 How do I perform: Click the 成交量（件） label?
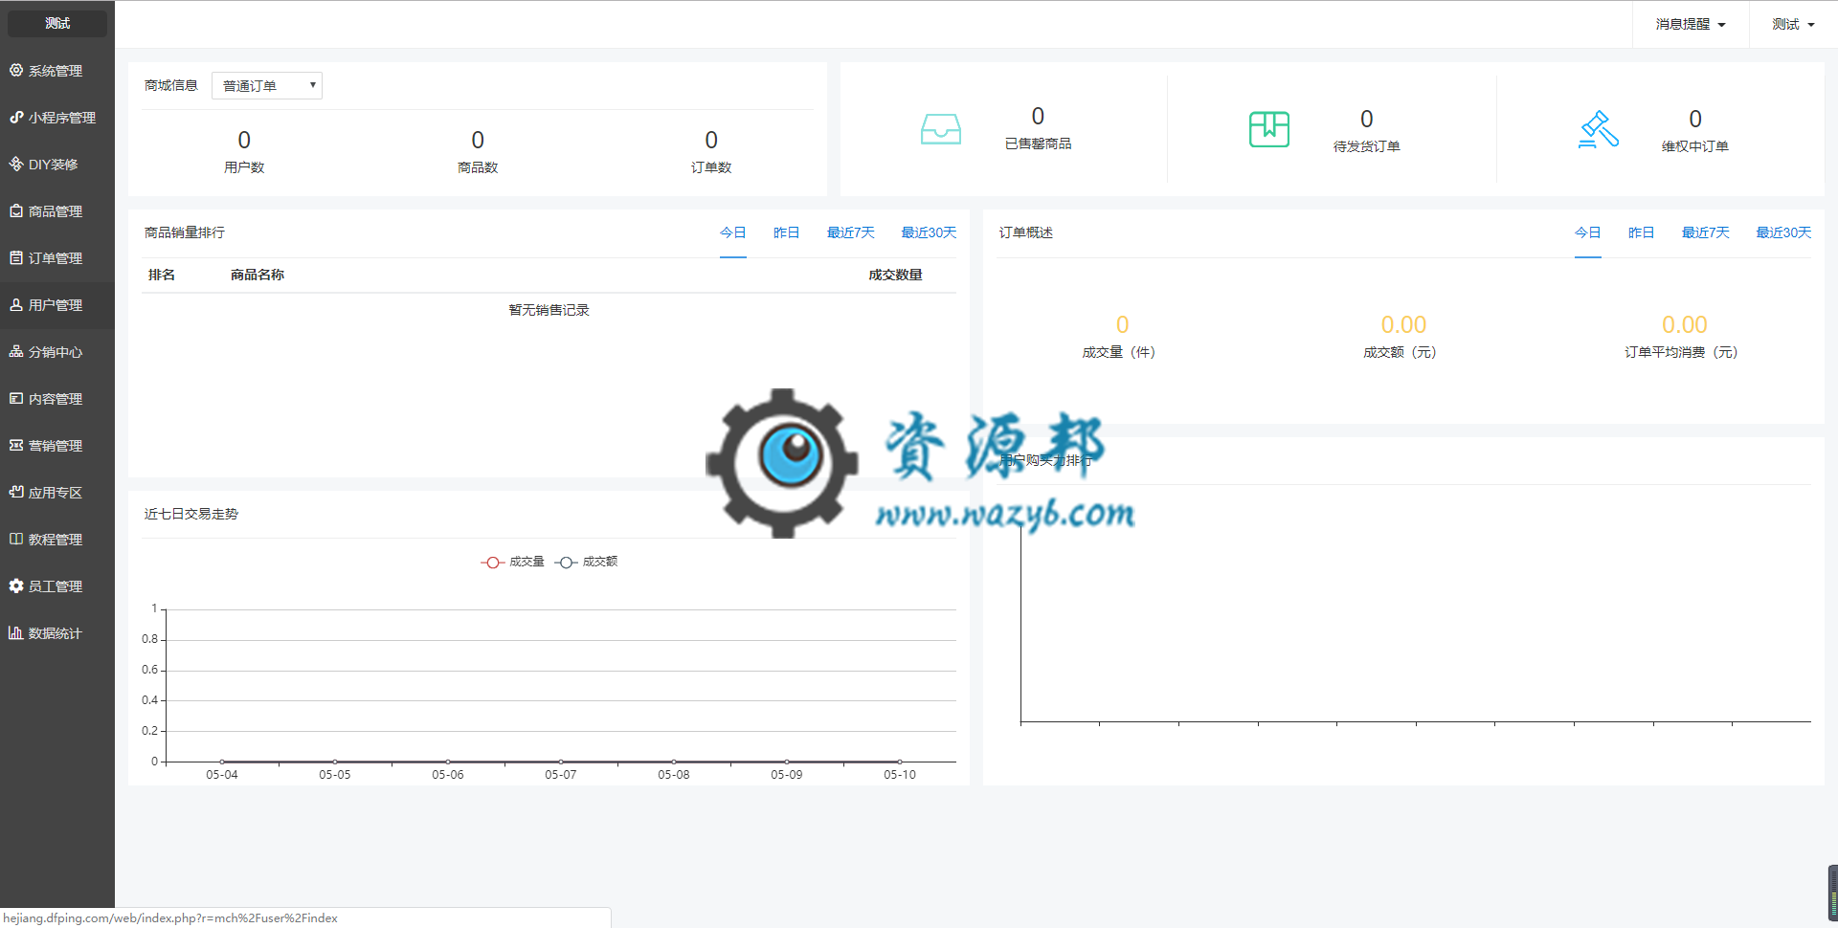click(x=1119, y=352)
